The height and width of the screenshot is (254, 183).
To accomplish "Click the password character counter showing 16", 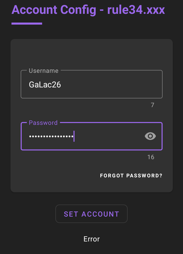I will coord(151,157).
